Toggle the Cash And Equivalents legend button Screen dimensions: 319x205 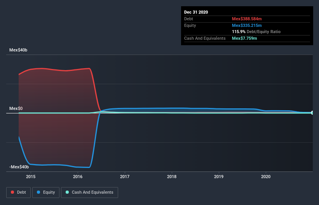(x=89, y=193)
